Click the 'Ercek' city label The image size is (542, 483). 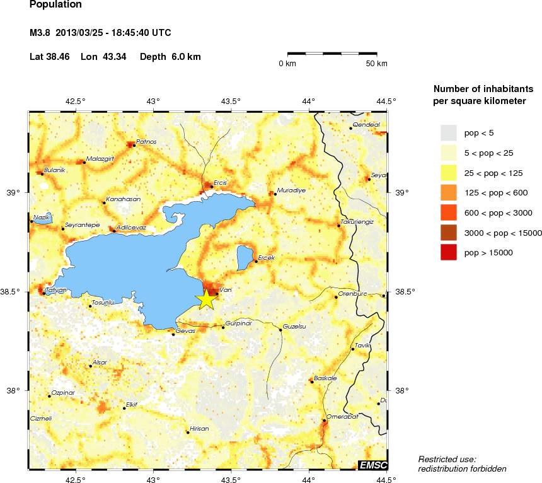pyautogui.click(x=267, y=257)
